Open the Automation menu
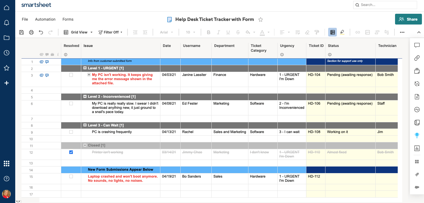The width and height of the screenshot is (424, 203). click(x=45, y=19)
